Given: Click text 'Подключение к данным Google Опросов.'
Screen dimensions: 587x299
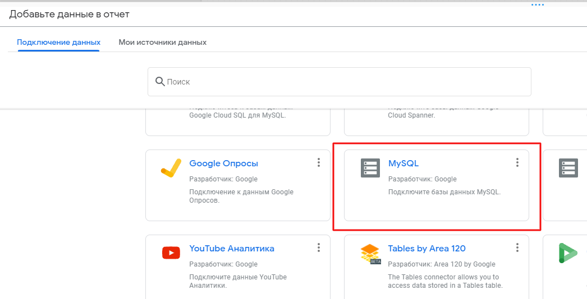Looking at the screenshot, I should [241, 196].
